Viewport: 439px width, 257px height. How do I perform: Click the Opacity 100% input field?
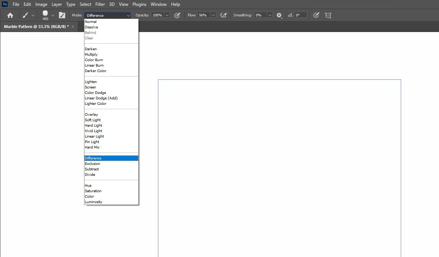[158, 15]
